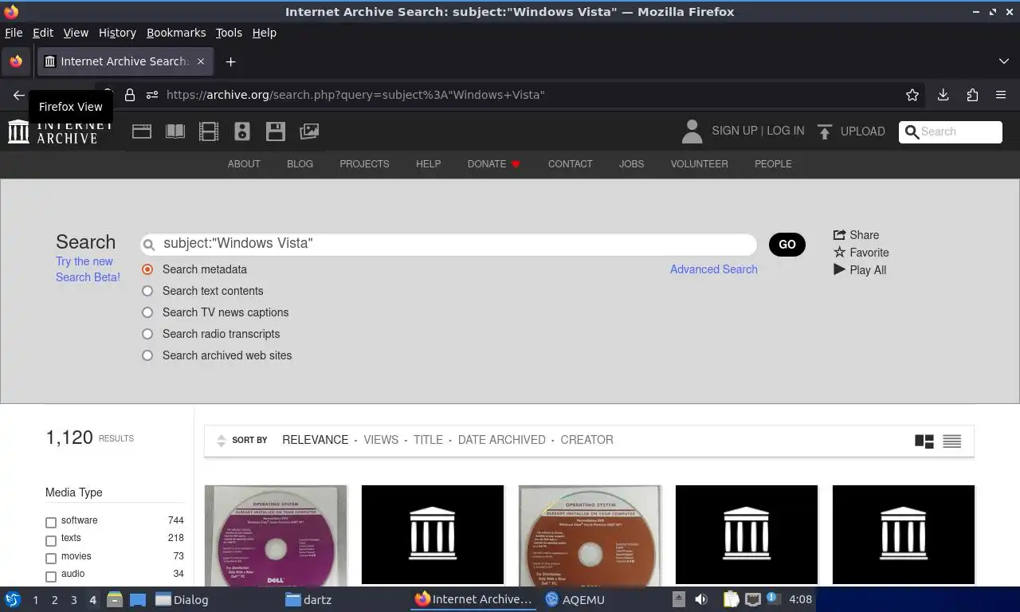The image size is (1020, 612).
Task: Sort results by DATE ARCHIVED
Action: [x=502, y=440]
